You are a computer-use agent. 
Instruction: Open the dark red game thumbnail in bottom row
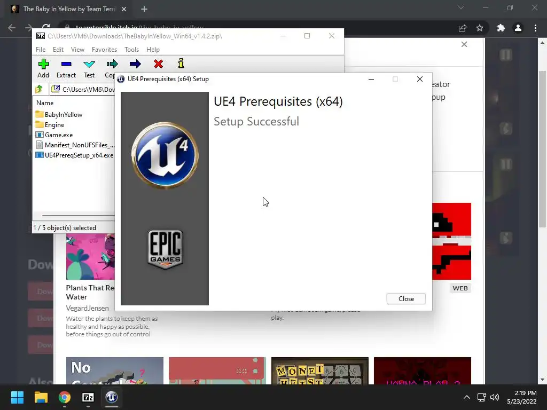[x=423, y=370]
